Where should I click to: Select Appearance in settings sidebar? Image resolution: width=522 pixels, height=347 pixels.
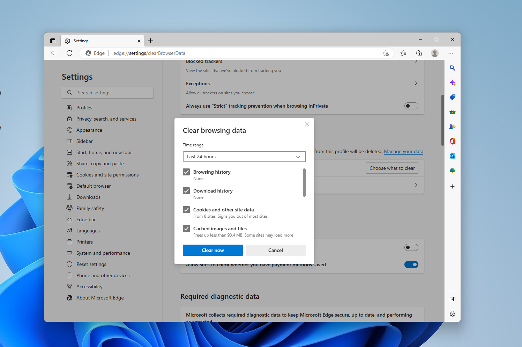[89, 130]
